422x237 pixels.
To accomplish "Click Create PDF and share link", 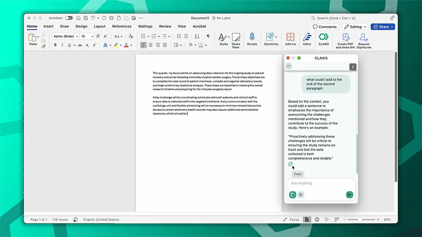I will pos(345,41).
